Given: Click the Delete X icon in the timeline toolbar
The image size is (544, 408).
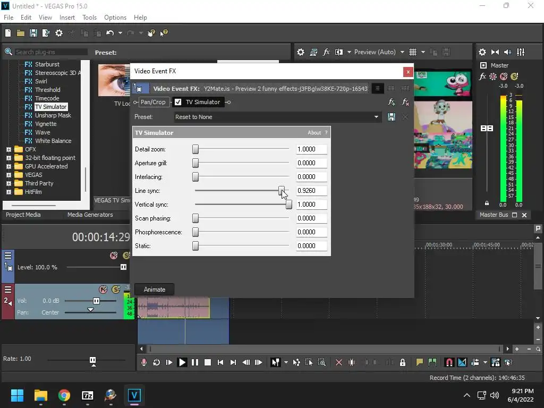Looking at the screenshot, I should click(339, 362).
